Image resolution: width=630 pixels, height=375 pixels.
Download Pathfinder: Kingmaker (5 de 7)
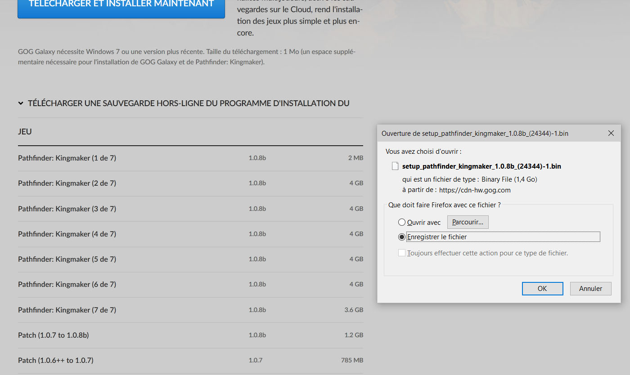coord(67,259)
